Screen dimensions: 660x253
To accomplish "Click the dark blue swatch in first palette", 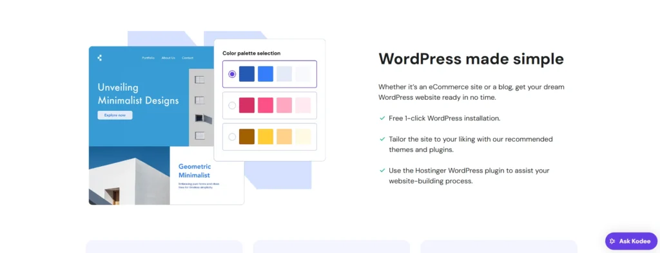I will [x=247, y=74].
